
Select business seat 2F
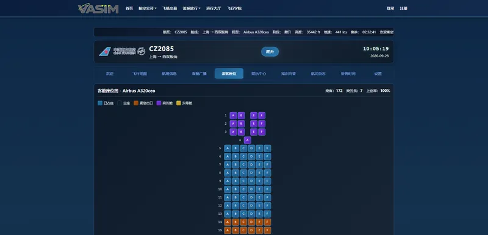click(262, 124)
